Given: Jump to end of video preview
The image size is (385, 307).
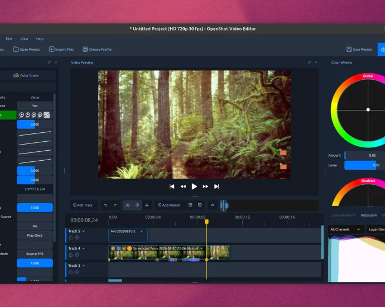Looking at the screenshot, I should point(216,186).
